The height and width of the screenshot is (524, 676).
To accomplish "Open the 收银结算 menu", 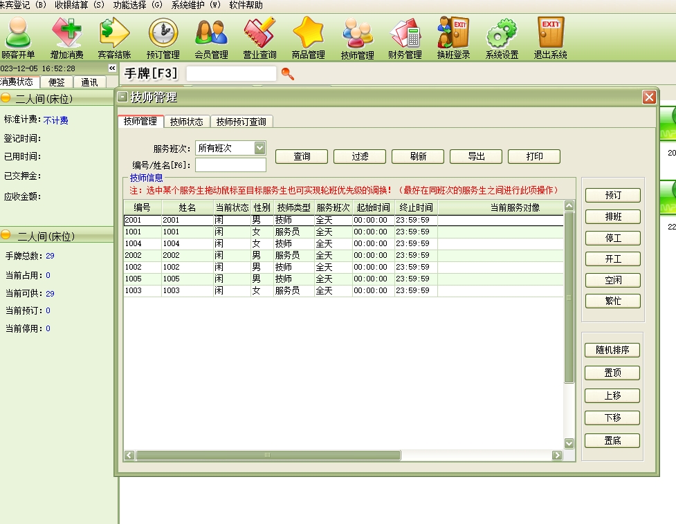I will (x=80, y=5).
